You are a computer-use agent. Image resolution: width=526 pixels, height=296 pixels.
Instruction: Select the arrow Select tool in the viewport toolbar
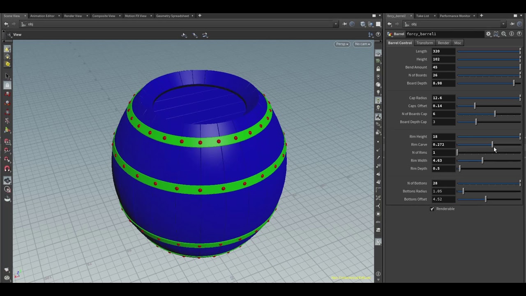click(x=7, y=76)
